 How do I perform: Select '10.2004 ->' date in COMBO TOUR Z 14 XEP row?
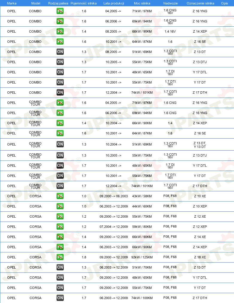tap(113, 123)
